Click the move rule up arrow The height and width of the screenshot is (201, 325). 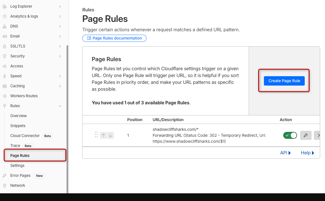click(x=103, y=135)
